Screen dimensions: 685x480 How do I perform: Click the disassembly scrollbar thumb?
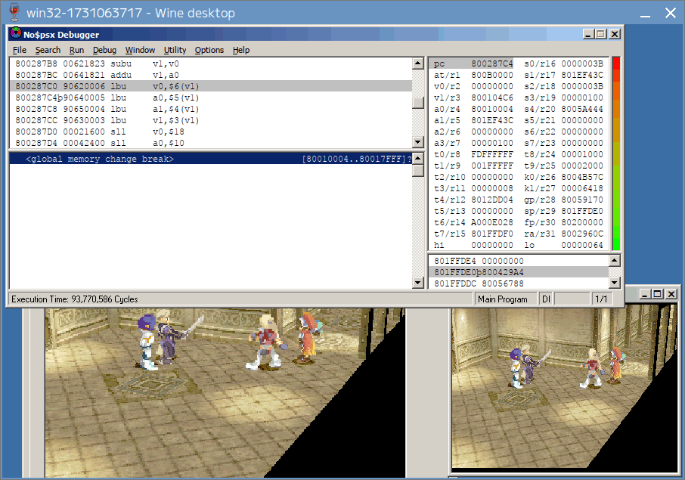coord(418,103)
